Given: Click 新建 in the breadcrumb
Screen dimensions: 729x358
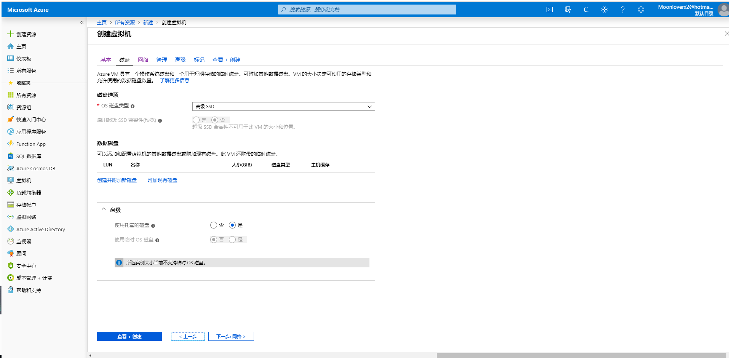Looking at the screenshot, I should (x=148, y=22).
